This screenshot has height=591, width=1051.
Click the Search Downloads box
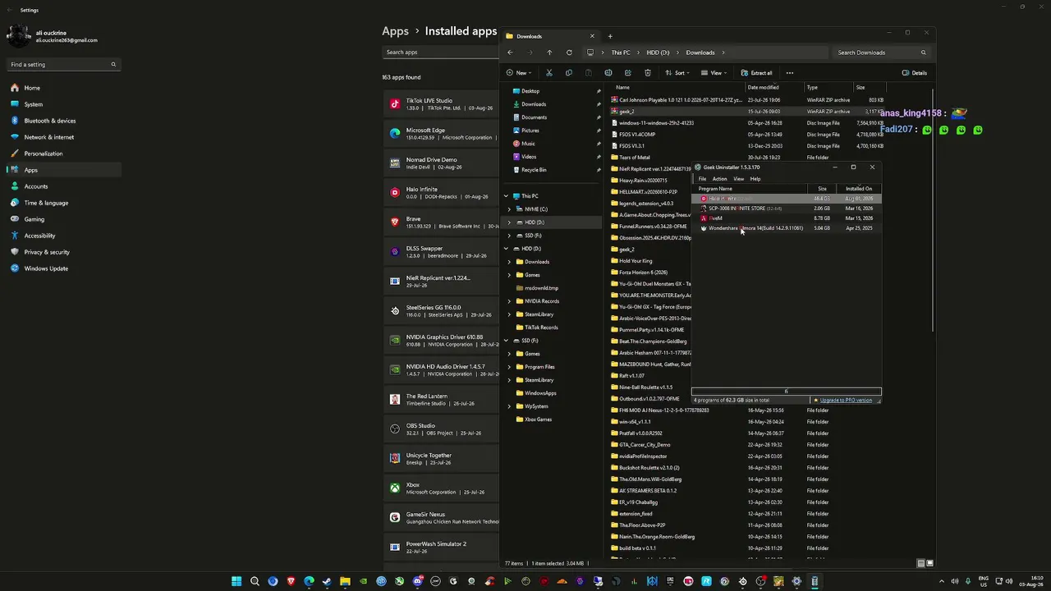click(882, 53)
